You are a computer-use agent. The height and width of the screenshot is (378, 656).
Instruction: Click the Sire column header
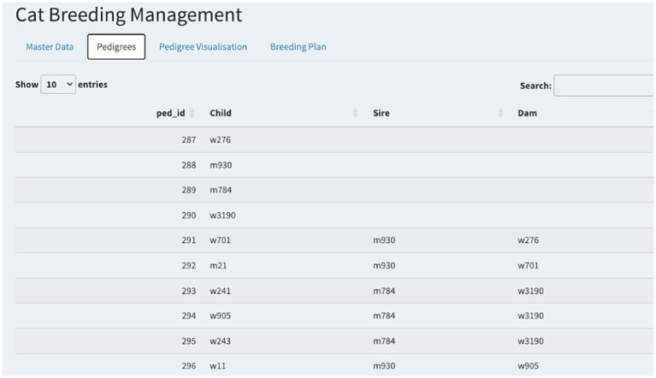pos(381,113)
